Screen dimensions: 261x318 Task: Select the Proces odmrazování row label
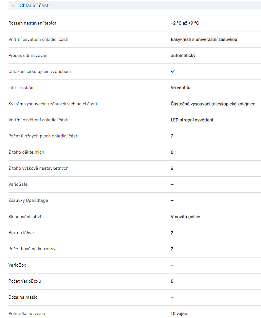(x=28, y=55)
